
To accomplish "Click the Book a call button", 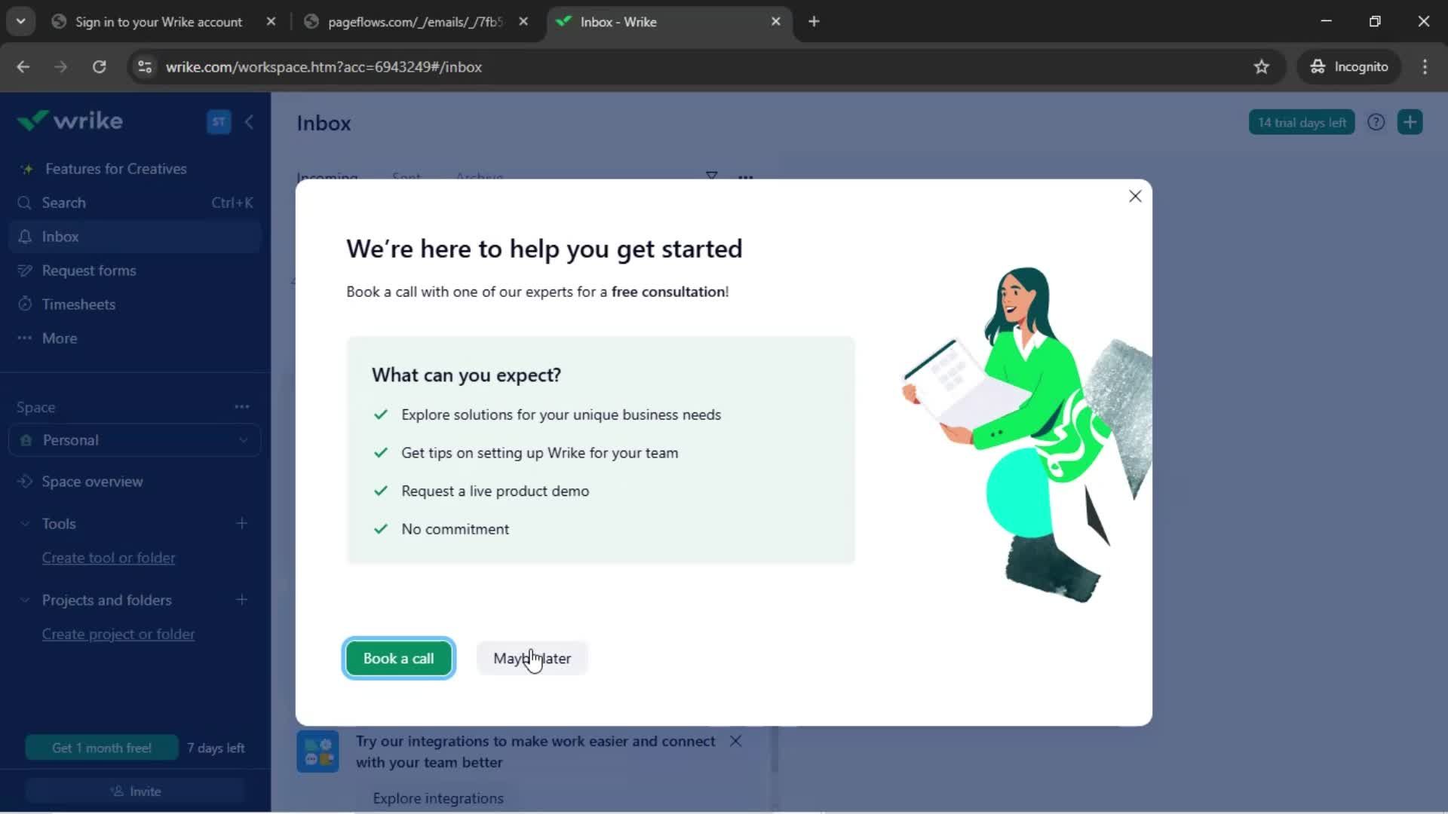I will tap(398, 658).
